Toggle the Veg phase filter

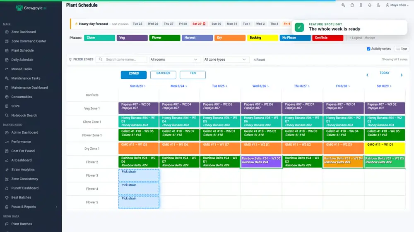132,38
